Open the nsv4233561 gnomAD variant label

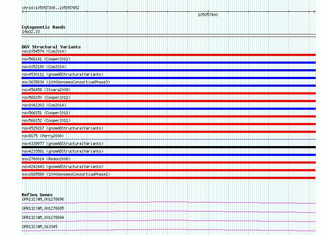63,151
